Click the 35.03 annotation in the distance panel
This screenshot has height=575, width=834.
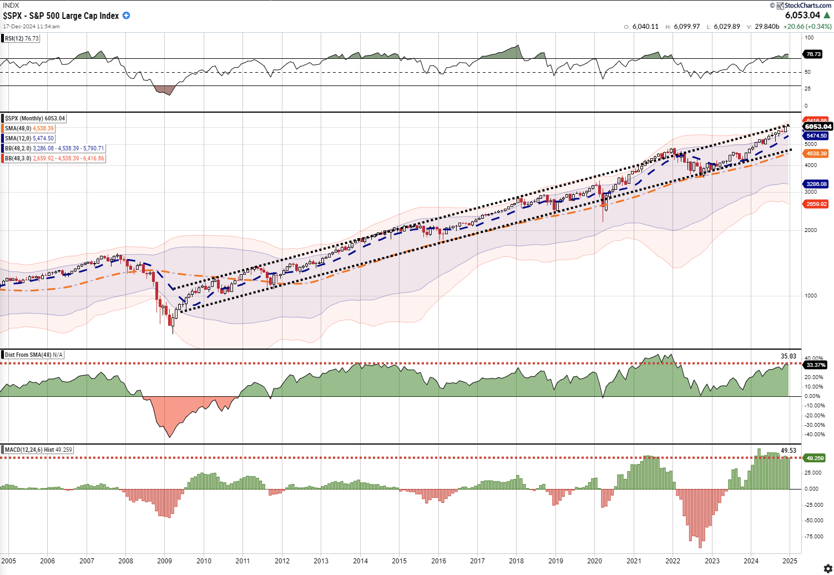(788, 356)
